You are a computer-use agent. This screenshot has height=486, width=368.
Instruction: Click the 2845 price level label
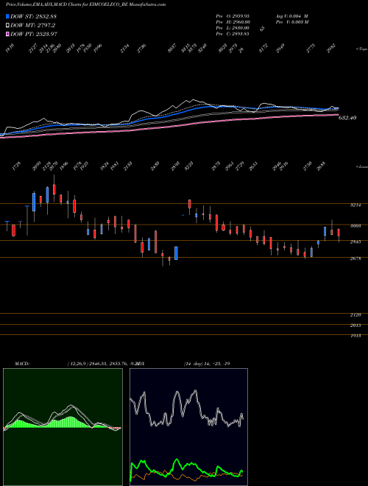point(355,242)
